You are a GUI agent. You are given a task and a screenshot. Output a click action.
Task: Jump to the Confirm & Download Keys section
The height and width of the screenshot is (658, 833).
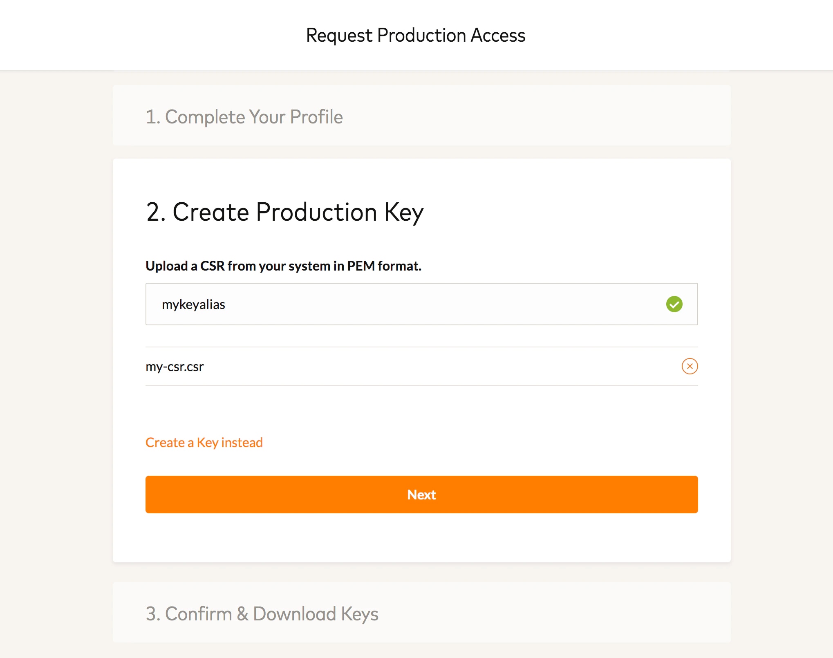[262, 614]
